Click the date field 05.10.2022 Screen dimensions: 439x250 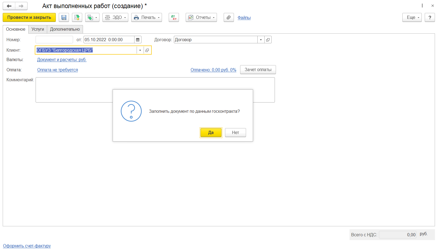[109, 40]
